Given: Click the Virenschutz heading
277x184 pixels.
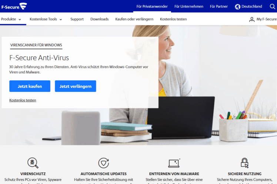Looking at the screenshot, I should point(33,174).
